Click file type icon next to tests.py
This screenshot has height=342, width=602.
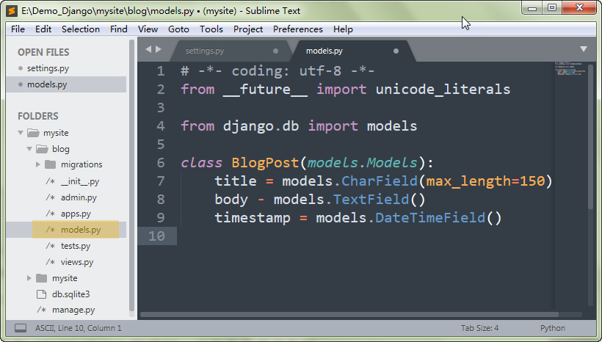[x=51, y=246]
